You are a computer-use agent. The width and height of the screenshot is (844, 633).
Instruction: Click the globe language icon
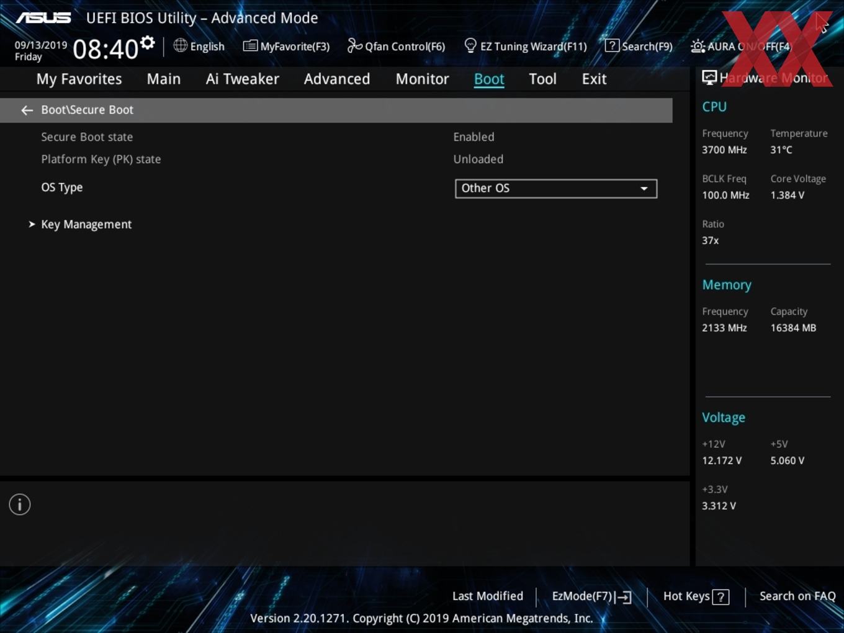pyautogui.click(x=180, y=45)
